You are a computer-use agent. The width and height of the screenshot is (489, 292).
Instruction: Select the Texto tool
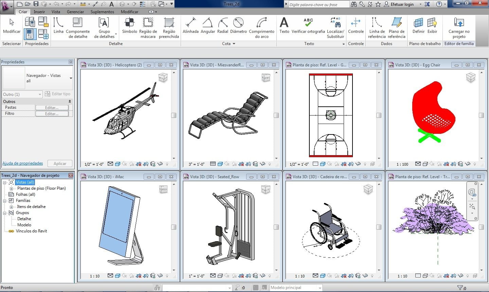(284, 26)
